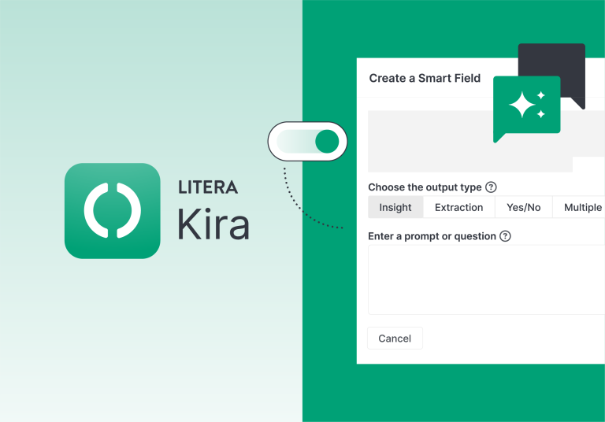
Task: Click the Enter a prompt or question label
Action: tap(432, 236)
